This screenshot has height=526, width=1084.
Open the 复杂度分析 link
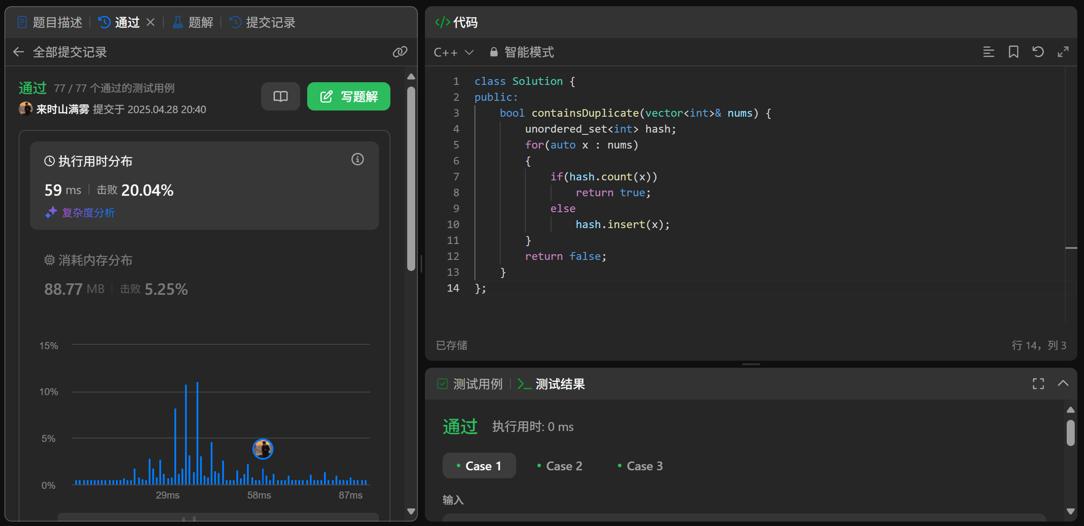88,213
